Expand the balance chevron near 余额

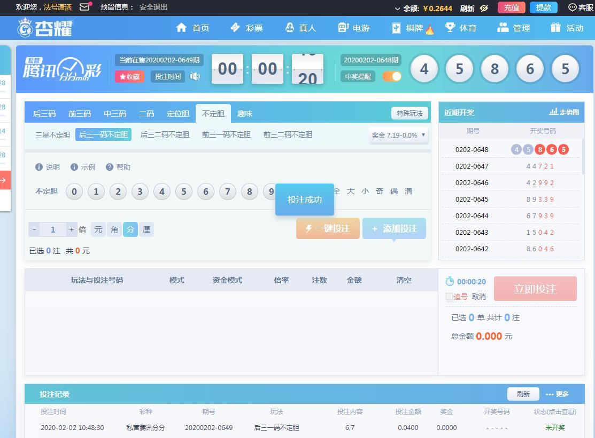click(397, 9)
